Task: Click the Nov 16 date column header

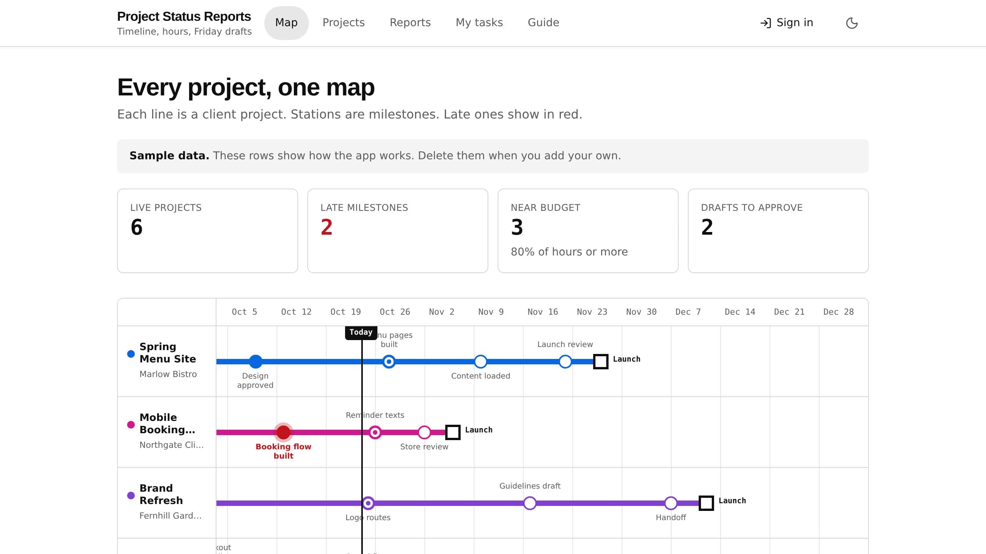Action: click(543, 312)
